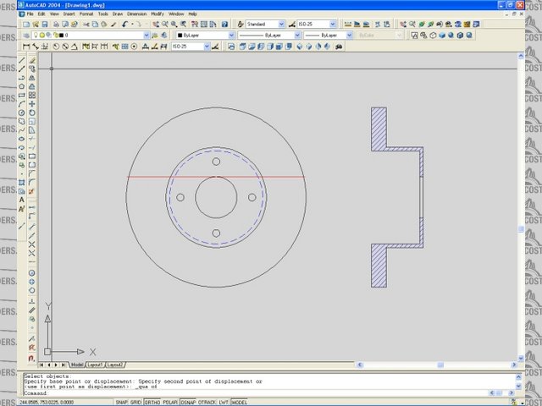Select the Circle draw tool
Image resolution: width=542 pixels, height=406 pixels.
click(x=21, y=112)
